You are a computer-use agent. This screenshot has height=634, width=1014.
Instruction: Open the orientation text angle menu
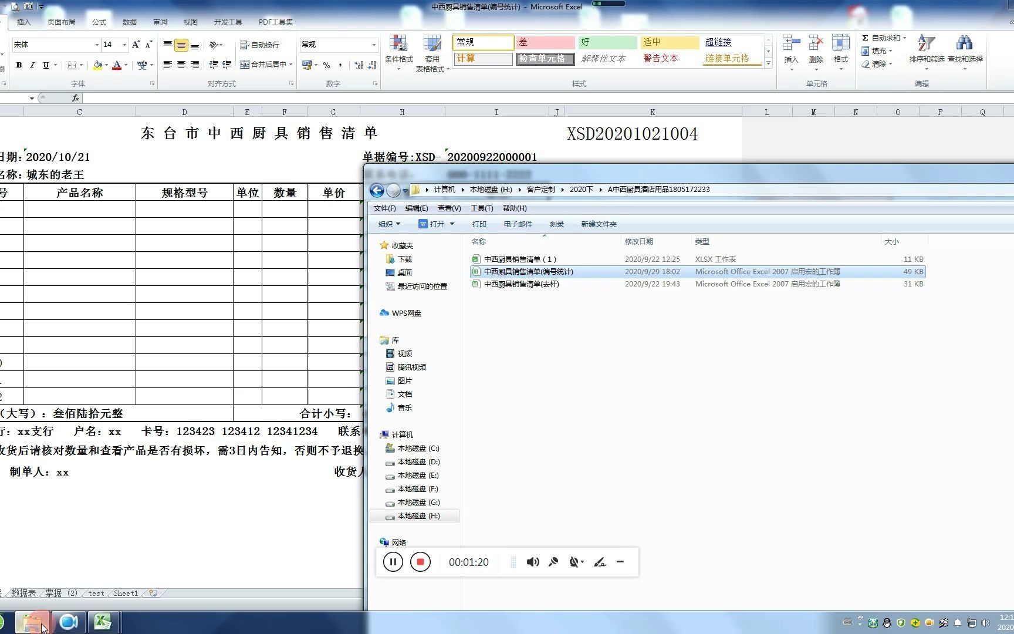(215, 45)
